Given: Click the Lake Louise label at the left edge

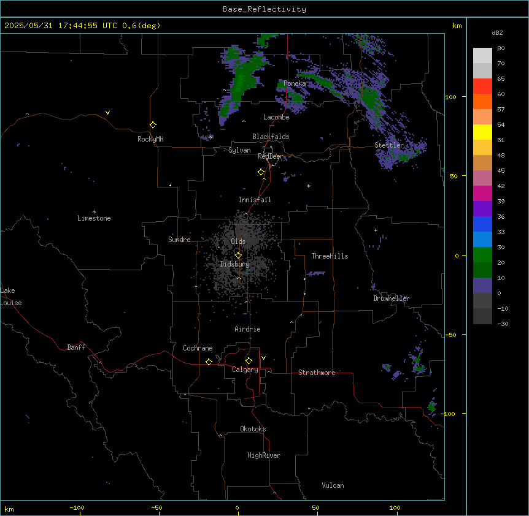Looking at the screenshot, I should tap(11, 297).
